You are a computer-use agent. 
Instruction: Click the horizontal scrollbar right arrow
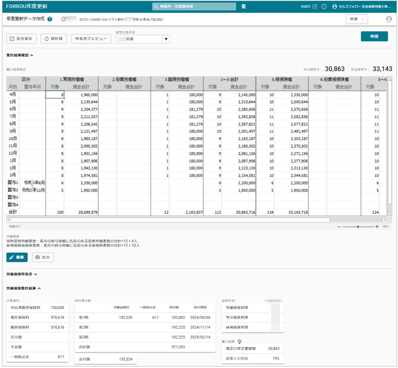(x=384, y=220)
